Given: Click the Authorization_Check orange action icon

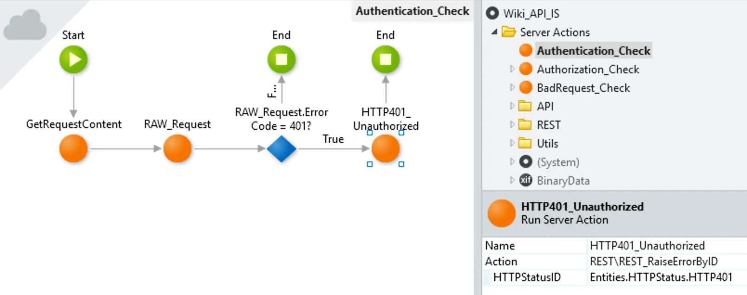Looking at the screenshot, I should click(x=526, y=69).
